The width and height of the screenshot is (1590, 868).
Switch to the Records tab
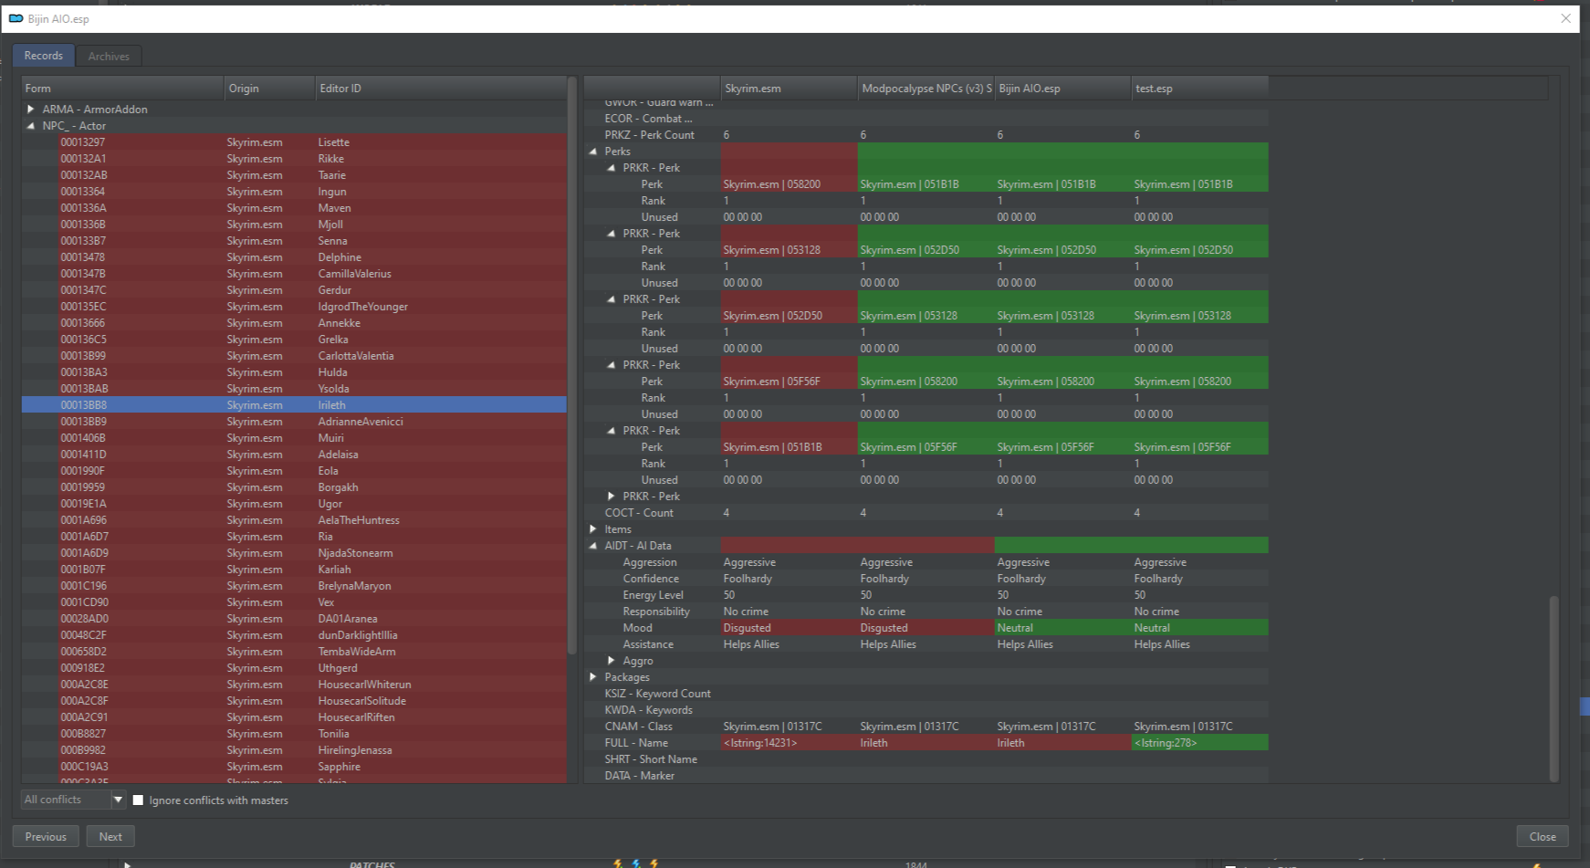(44, 56)
